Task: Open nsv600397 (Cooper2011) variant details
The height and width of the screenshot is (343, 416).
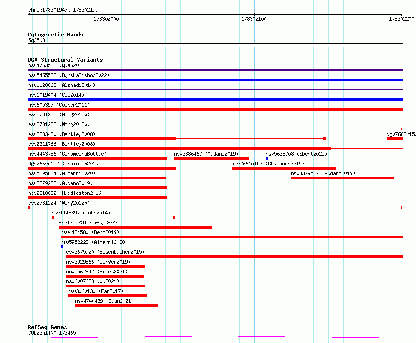Action: pyautogui.click(x=59, y=105)
